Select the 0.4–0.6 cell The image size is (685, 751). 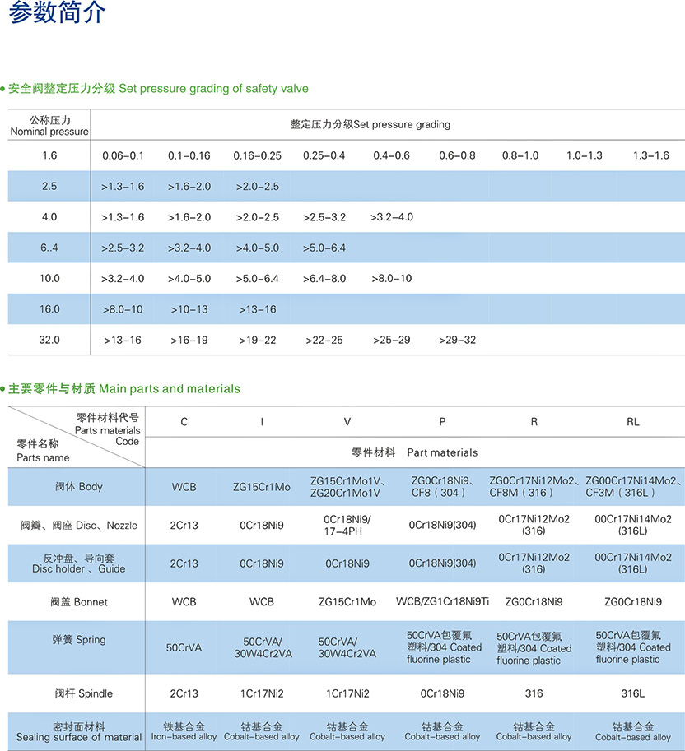[391, 155]
